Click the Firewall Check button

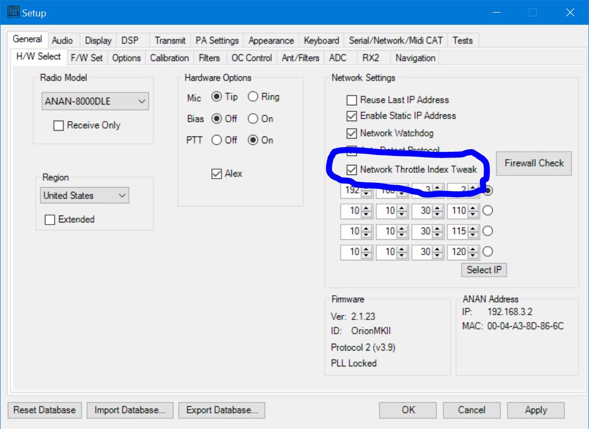pos(534,163)
